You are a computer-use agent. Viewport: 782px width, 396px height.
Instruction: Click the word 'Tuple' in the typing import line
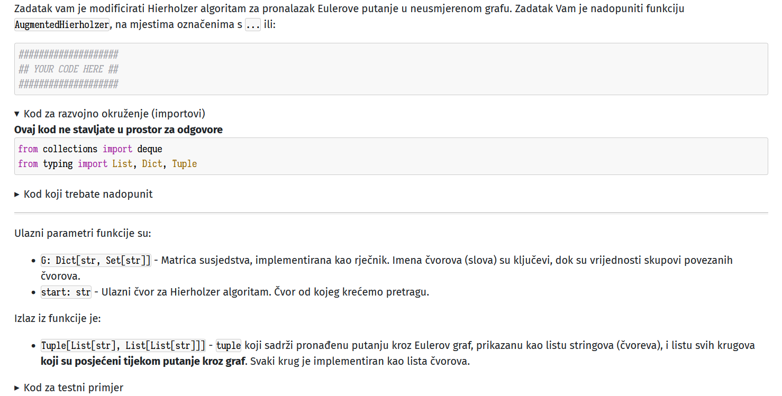[185, 164]
